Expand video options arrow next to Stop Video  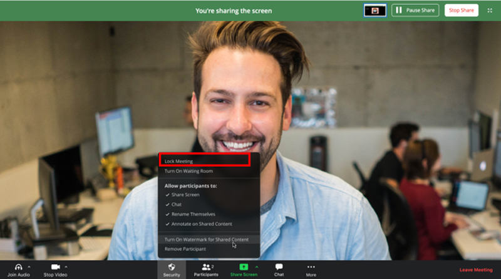click(x=66, y=266)
